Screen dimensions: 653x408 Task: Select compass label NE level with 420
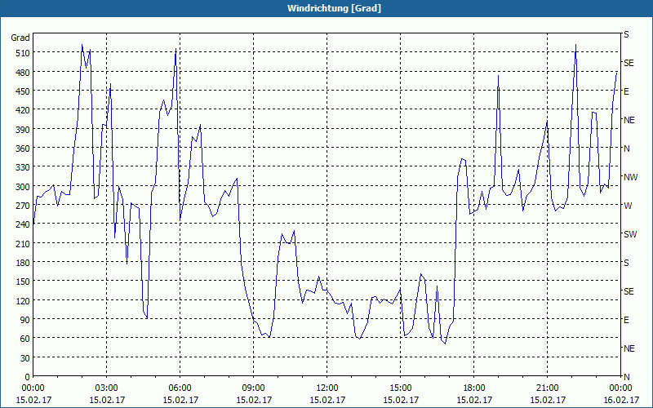click(629, 120)
